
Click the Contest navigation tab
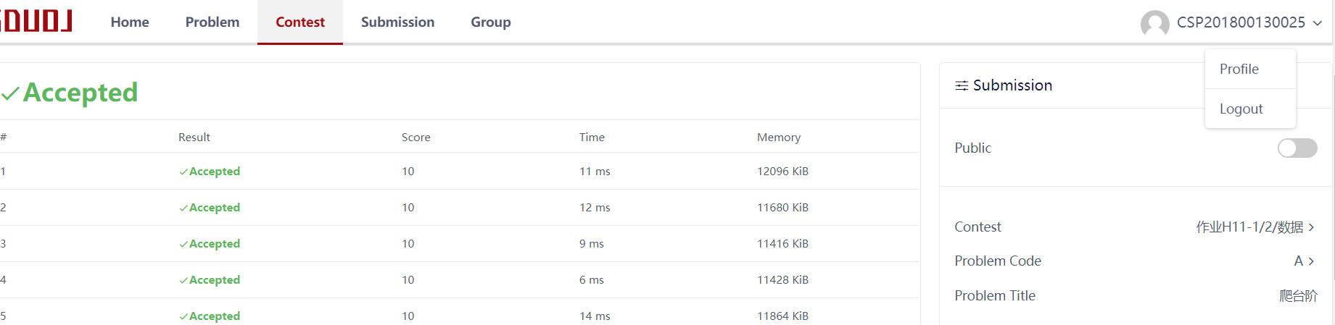(x=300, y=22)
